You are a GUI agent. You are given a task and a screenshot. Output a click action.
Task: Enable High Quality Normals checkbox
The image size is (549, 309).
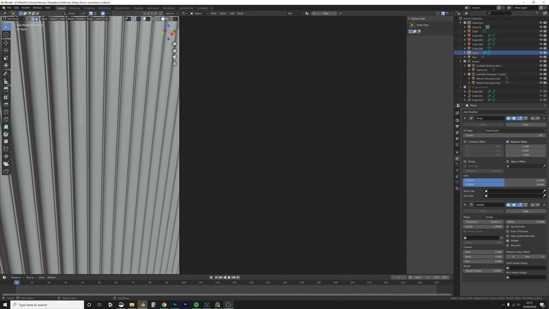click(x=508, y=236)
